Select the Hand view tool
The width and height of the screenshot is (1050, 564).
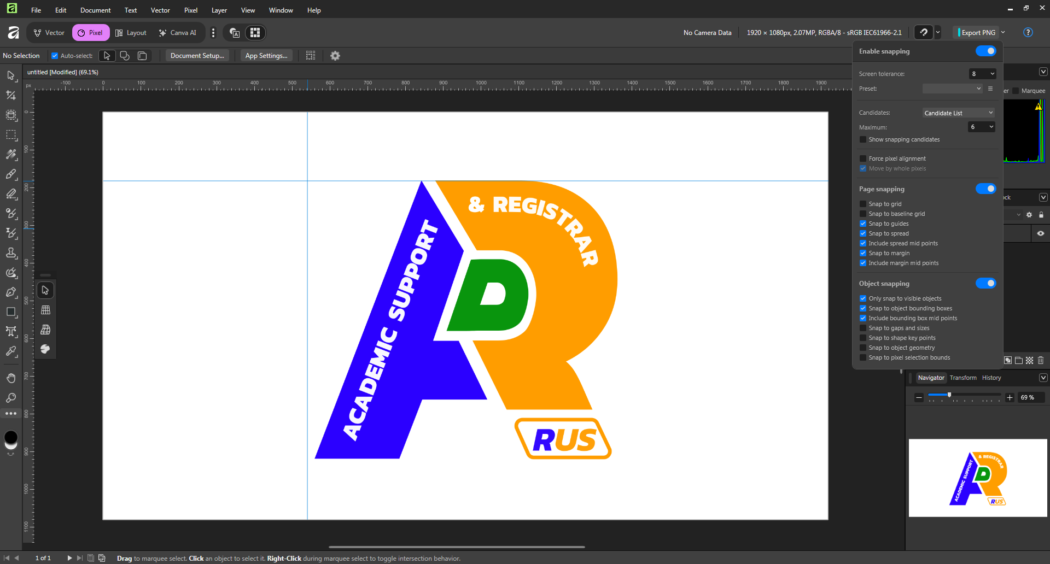click(11, 378)
